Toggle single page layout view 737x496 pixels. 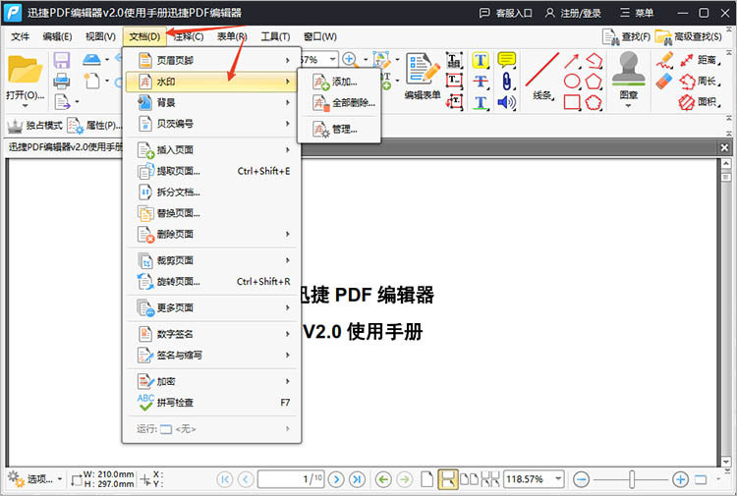click(426, 479)
